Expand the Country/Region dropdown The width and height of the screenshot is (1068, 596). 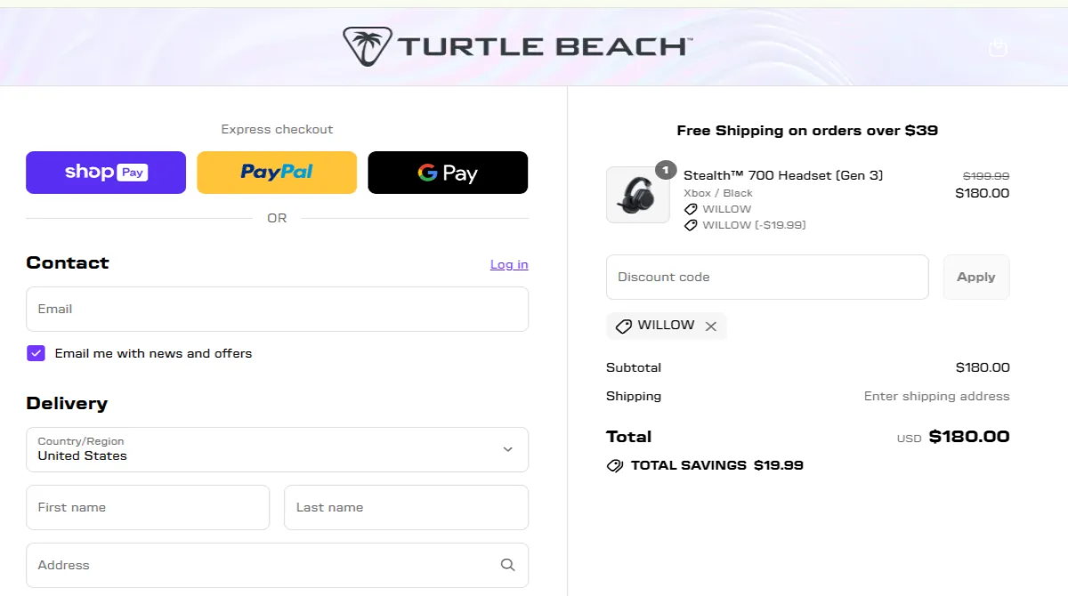click(277, 449)
